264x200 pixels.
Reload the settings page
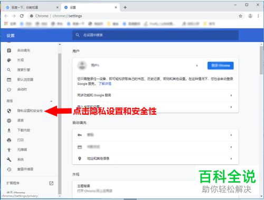click(22, 16)
